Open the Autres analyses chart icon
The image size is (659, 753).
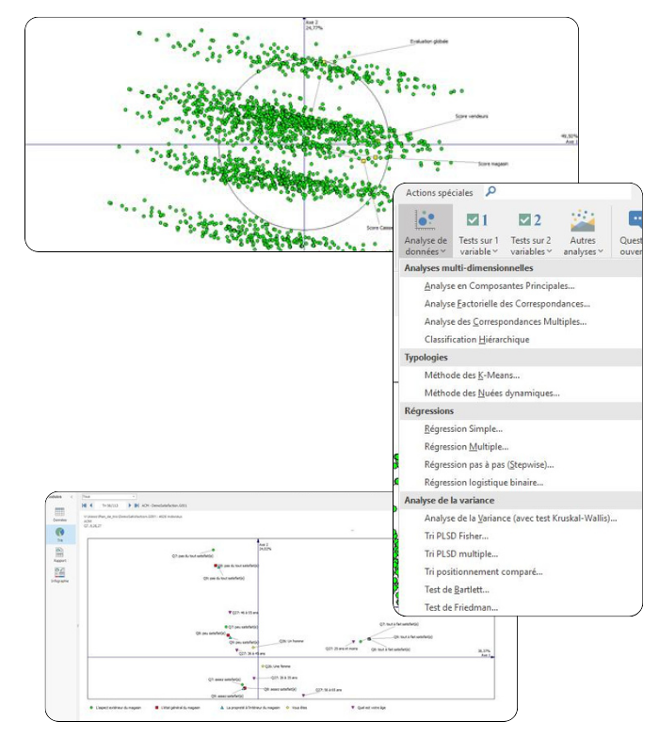[583, 220]
